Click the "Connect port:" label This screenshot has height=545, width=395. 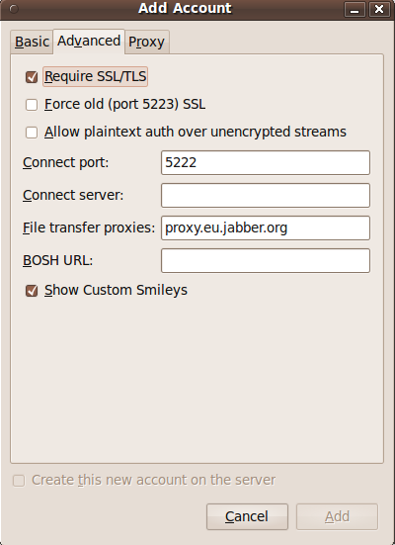click(65, 162)
